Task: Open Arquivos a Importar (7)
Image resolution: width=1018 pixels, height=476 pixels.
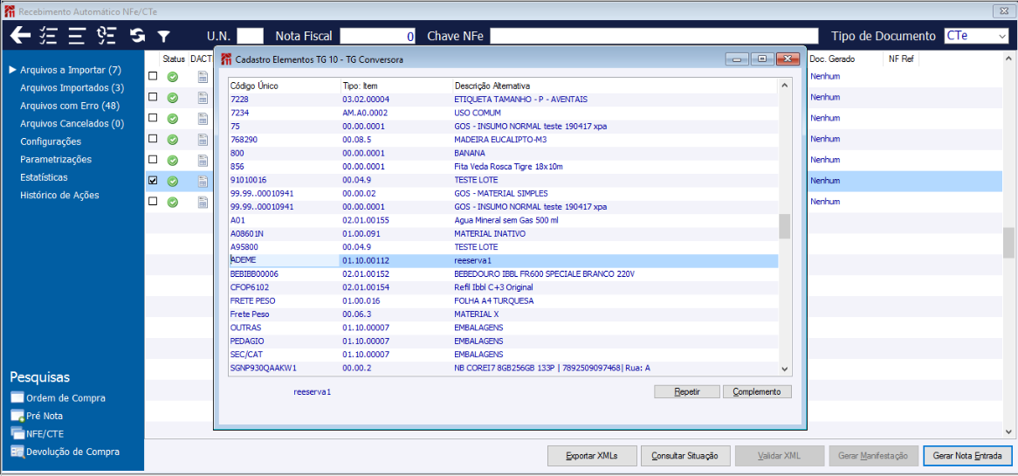Action: tap(70, 70)
